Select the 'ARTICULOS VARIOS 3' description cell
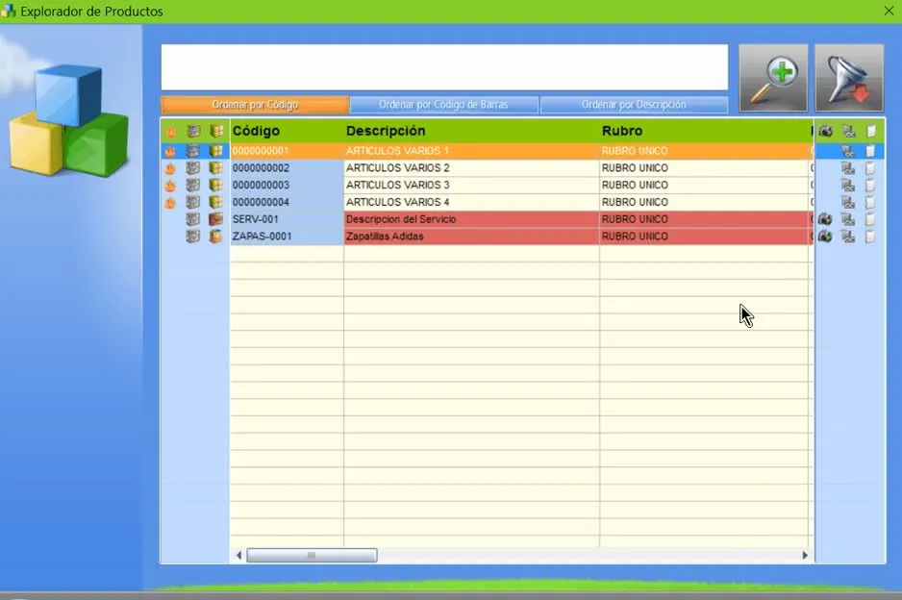The image size is (902, 600). (472, 186)
